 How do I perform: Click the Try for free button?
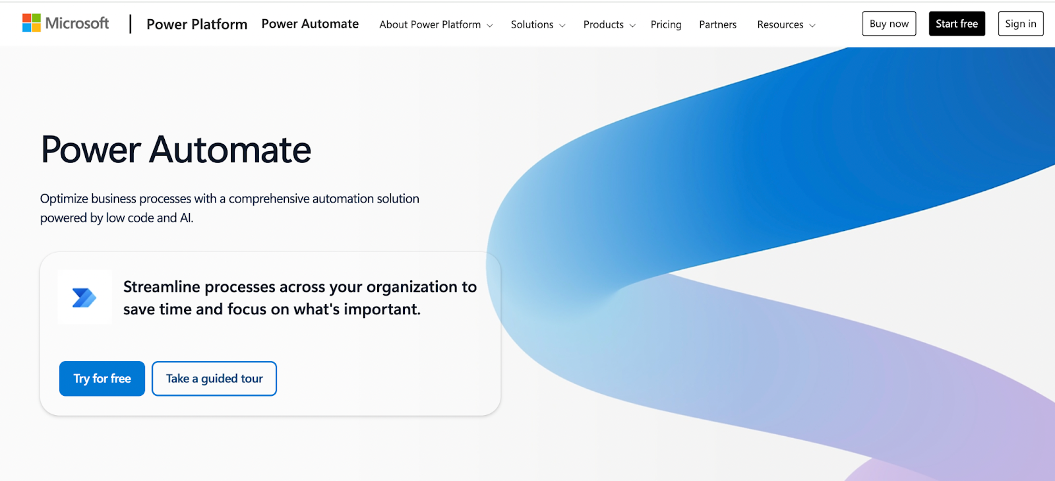pyautogui.click(x=102, y=379)
